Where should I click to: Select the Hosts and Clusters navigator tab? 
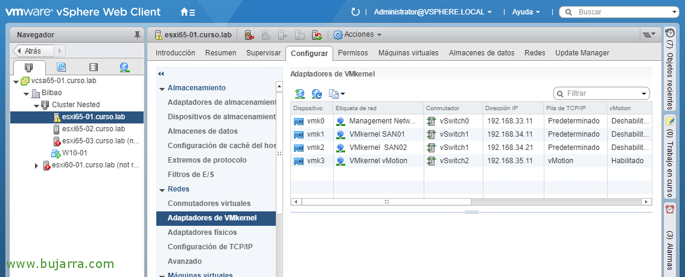tap(29, 67)
